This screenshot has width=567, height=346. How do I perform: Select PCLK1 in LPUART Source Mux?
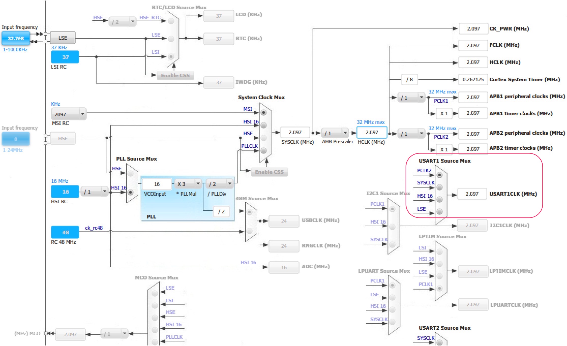click(392, 285)
